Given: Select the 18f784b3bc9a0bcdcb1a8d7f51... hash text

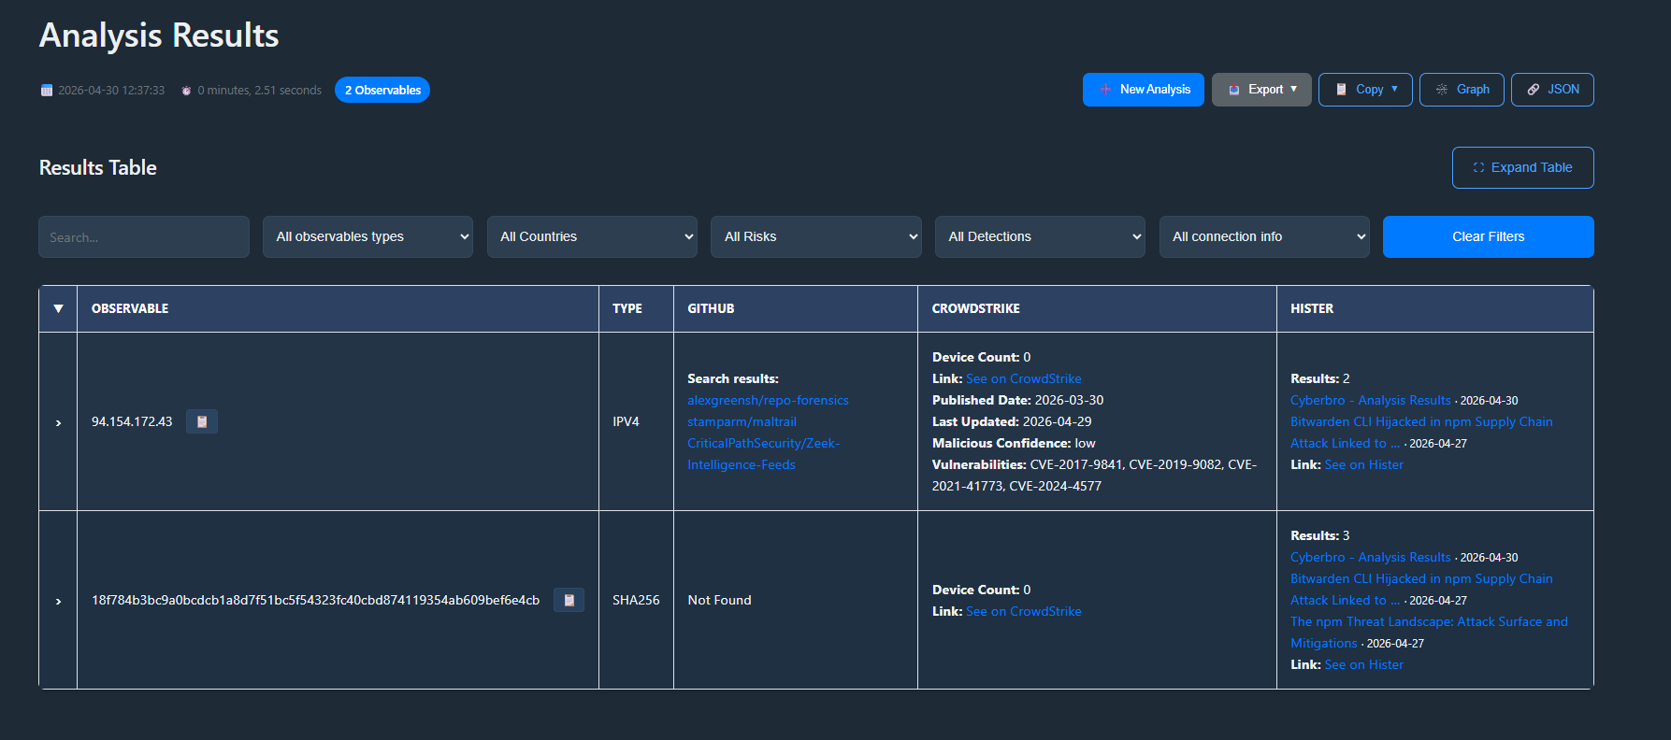Looking at the screenshot, I should (x=315, y=600).
